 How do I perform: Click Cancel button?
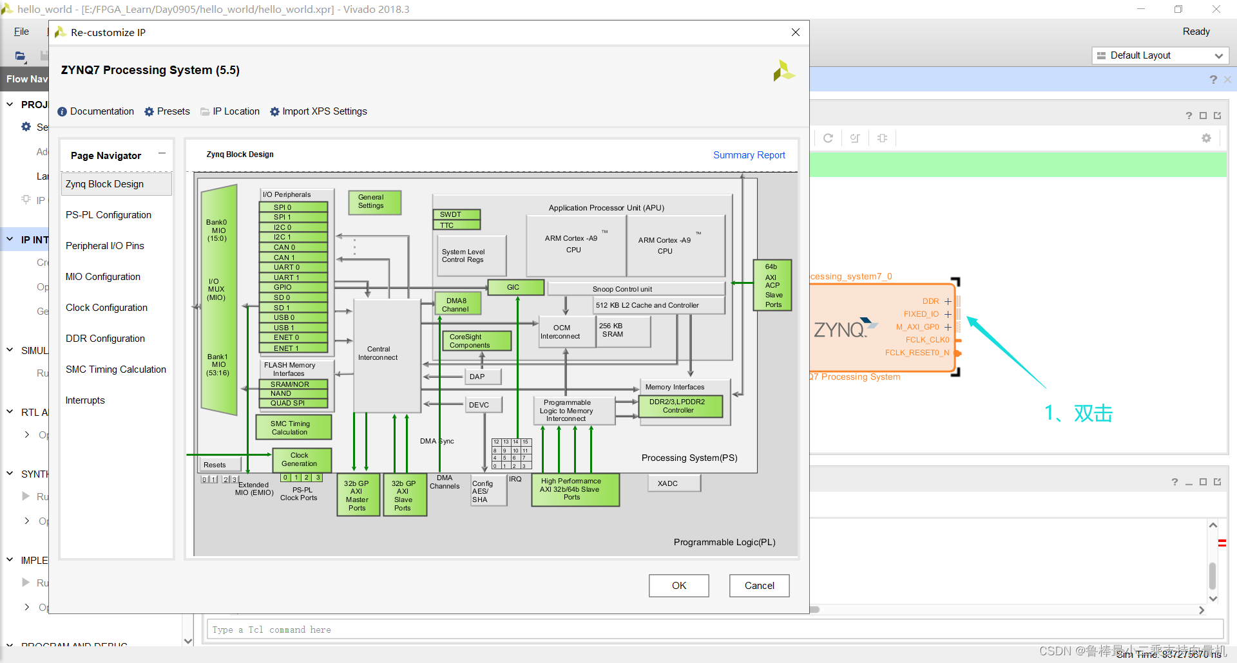(x=760, y=586)
